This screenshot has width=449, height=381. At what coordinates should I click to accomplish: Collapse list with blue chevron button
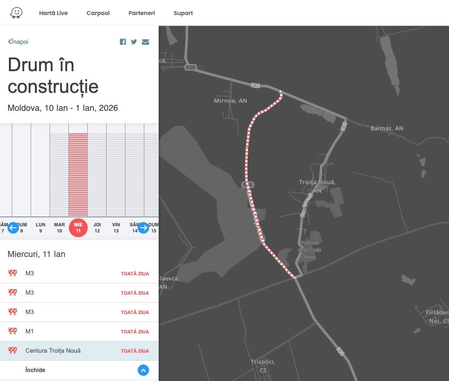pos(143,370)
